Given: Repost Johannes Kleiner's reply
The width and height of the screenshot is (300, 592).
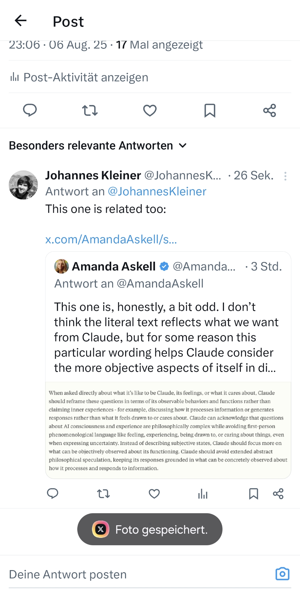Looking at the screenshot, I should click(x=104, y=493).
